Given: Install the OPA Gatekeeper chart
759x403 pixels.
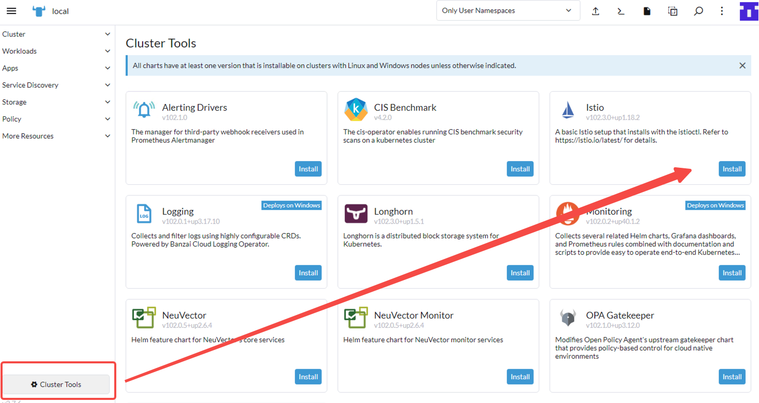Looking at the screenshot, I should pyautogui.click(x=732, y=377).
